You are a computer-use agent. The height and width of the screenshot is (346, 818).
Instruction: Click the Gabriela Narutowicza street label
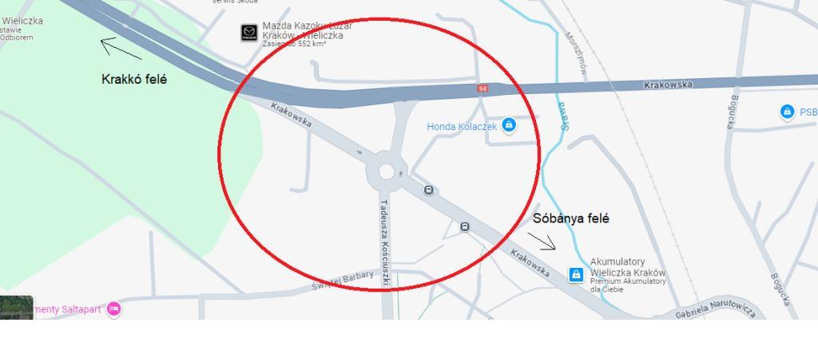point(715,309)
